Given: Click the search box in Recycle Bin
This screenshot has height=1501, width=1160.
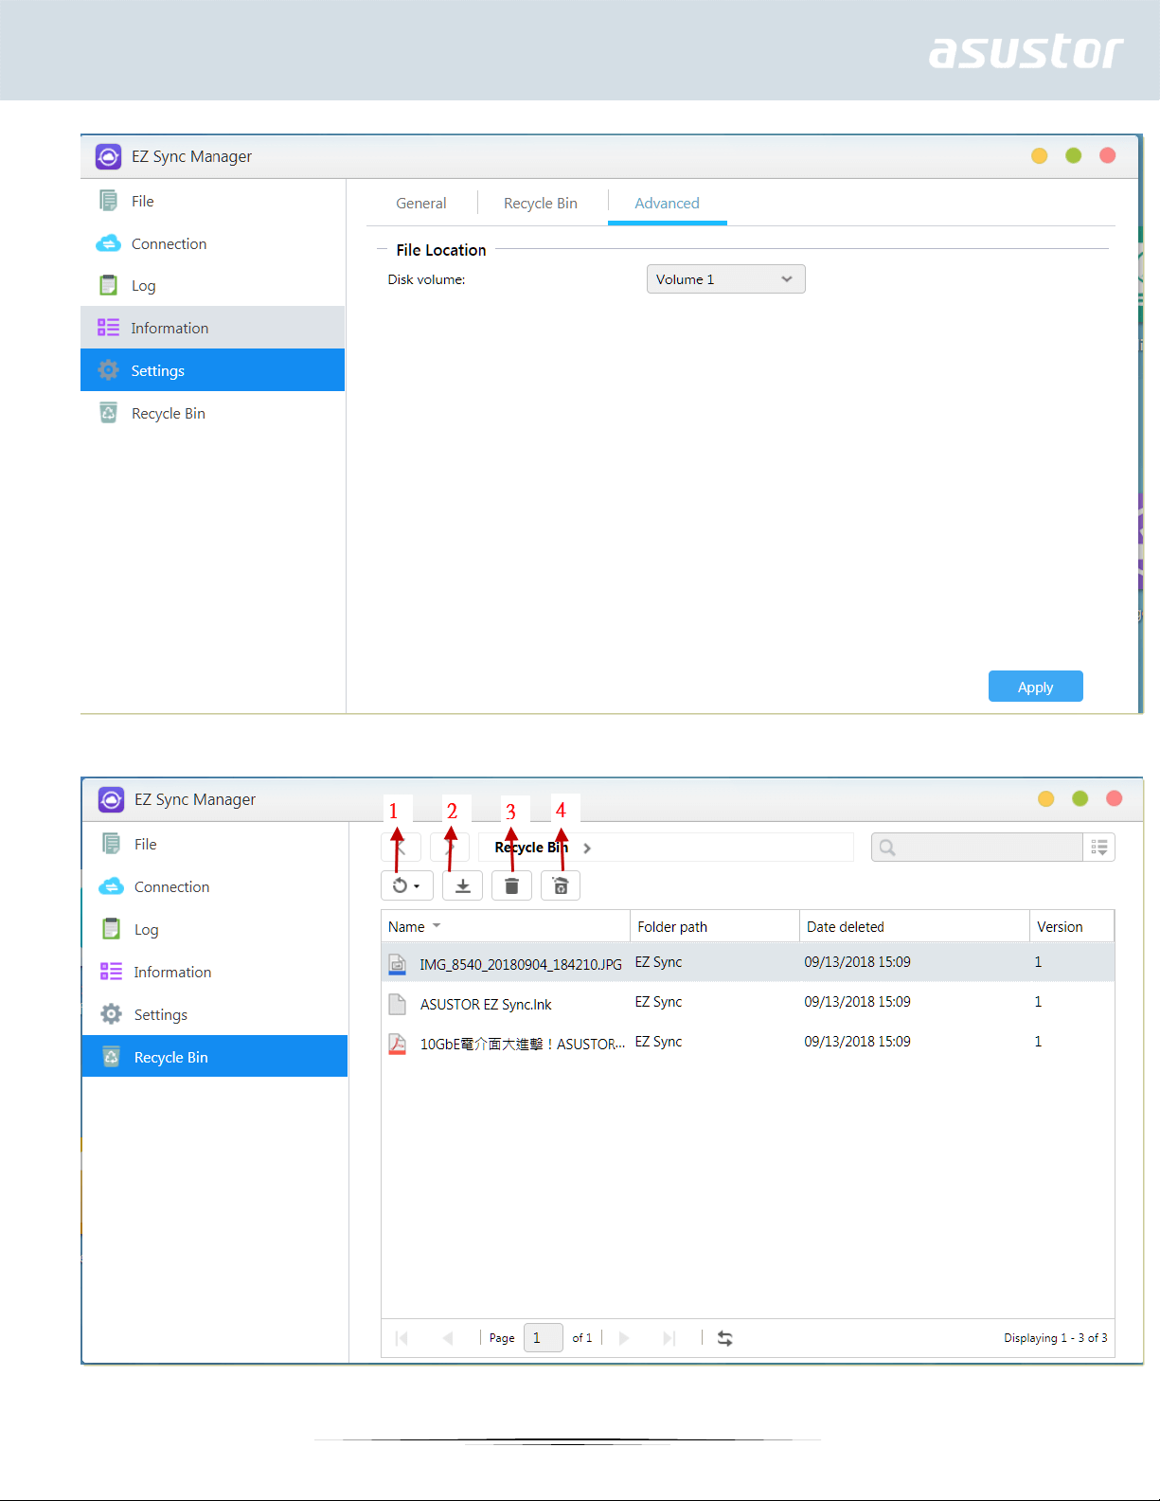Looking at the screenshot, I should pyautogui.click(x=977, y=847).
